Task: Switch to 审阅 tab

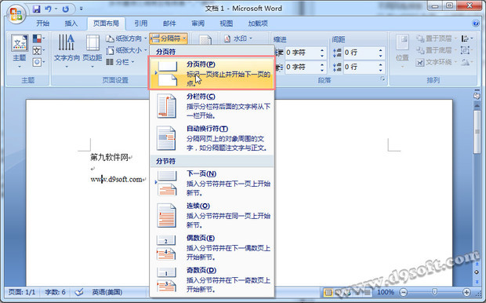Action: click(x=198, y=24)
